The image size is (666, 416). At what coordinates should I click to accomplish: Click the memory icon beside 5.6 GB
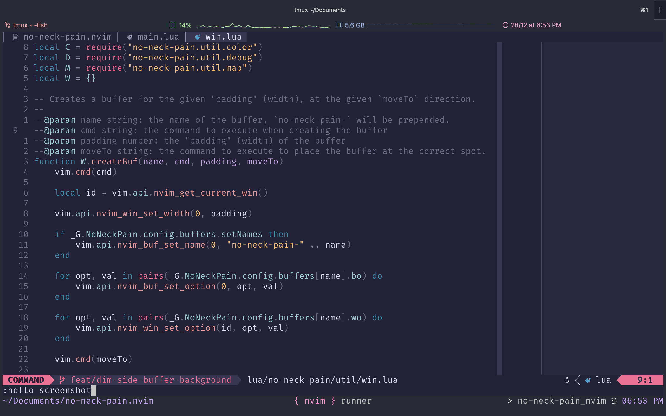click(x=339, y=25)
